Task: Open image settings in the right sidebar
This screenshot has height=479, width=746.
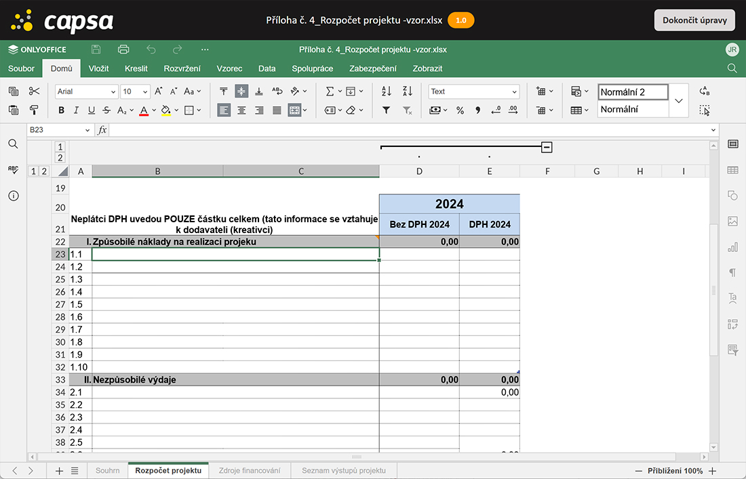Action: 732,220
